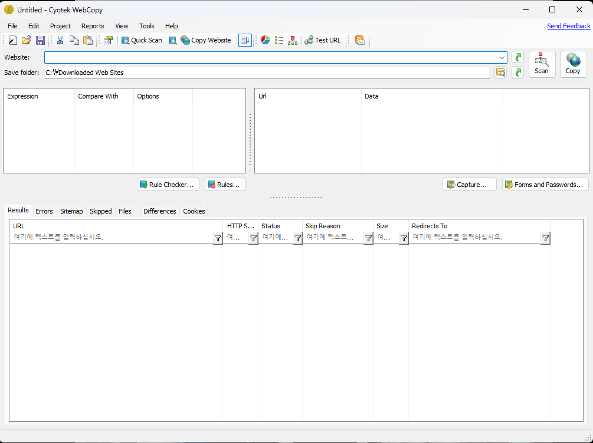The height and width of the screenshot is (443, 593).
Task: Click the RSS news feed icon
Action: click(360, 40)
